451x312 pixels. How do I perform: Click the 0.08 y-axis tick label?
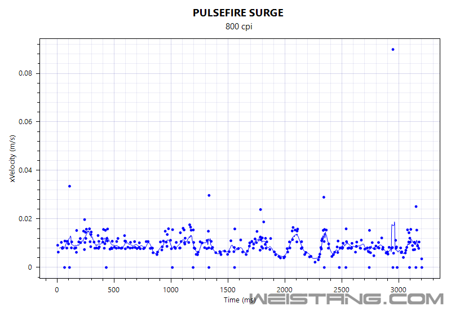pos(25,73)
